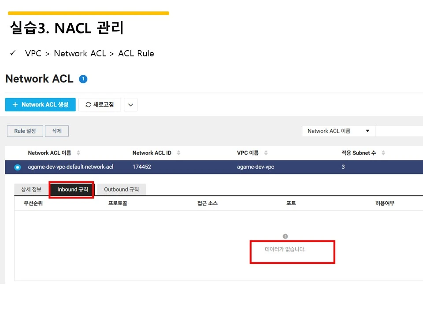Screen dimensions: 423x317
Task: Expand the chevron dropdown next to 새로고침
Action: click(x=130, y=105)
